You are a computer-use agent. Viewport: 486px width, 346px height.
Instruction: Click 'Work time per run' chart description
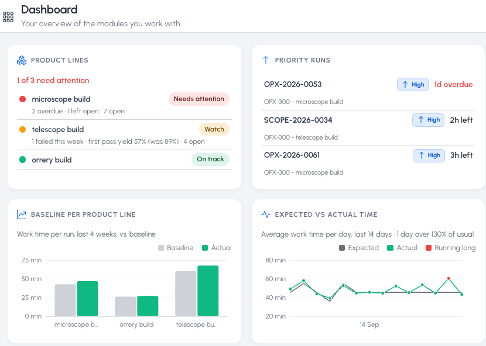86,234
